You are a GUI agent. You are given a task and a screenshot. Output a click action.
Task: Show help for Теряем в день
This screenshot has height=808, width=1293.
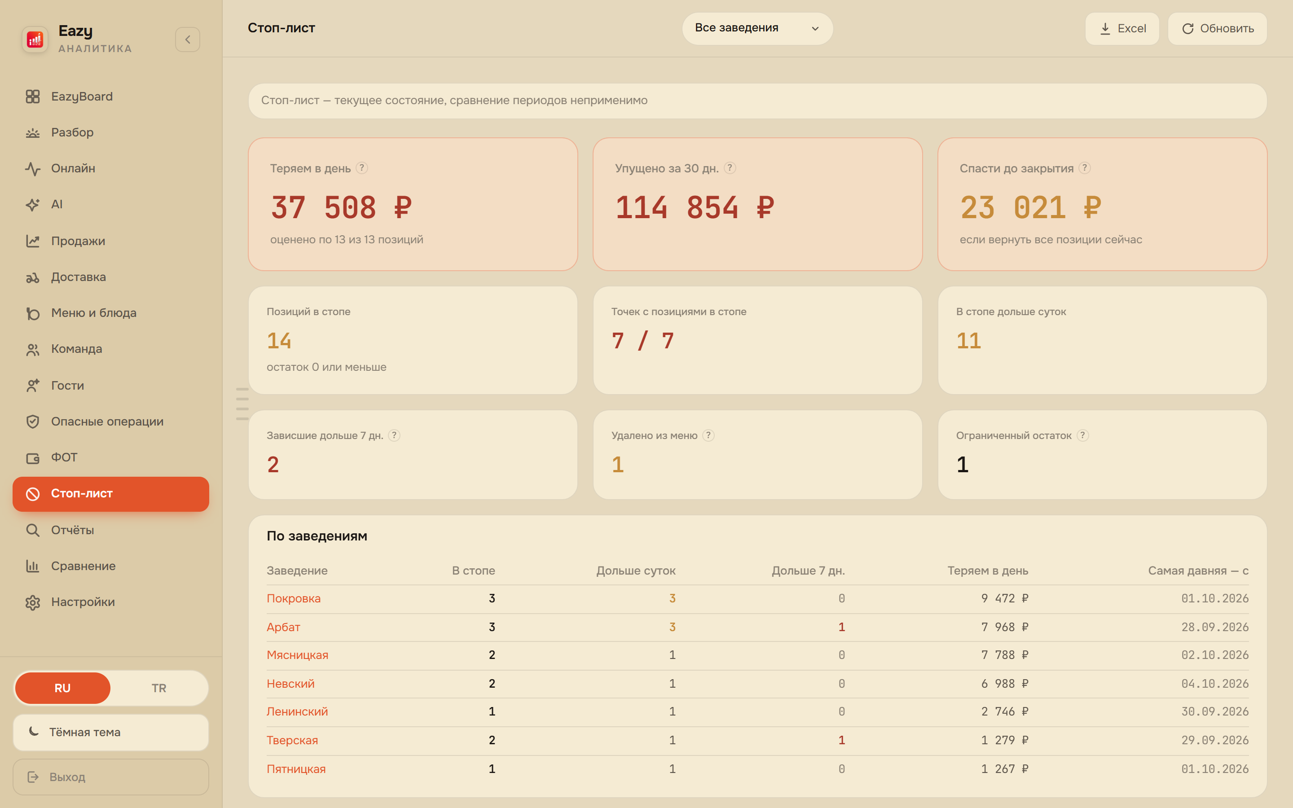point(362,168)
